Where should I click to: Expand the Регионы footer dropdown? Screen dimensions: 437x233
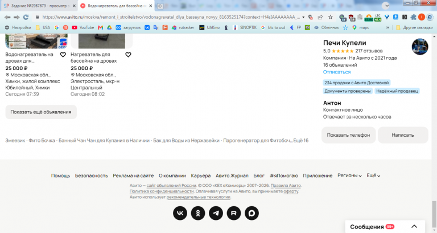tap(349, 175)
